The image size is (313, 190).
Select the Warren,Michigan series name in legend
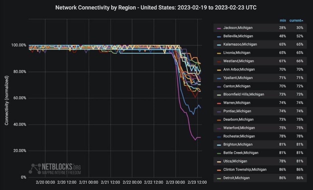[x=237, y=103]
